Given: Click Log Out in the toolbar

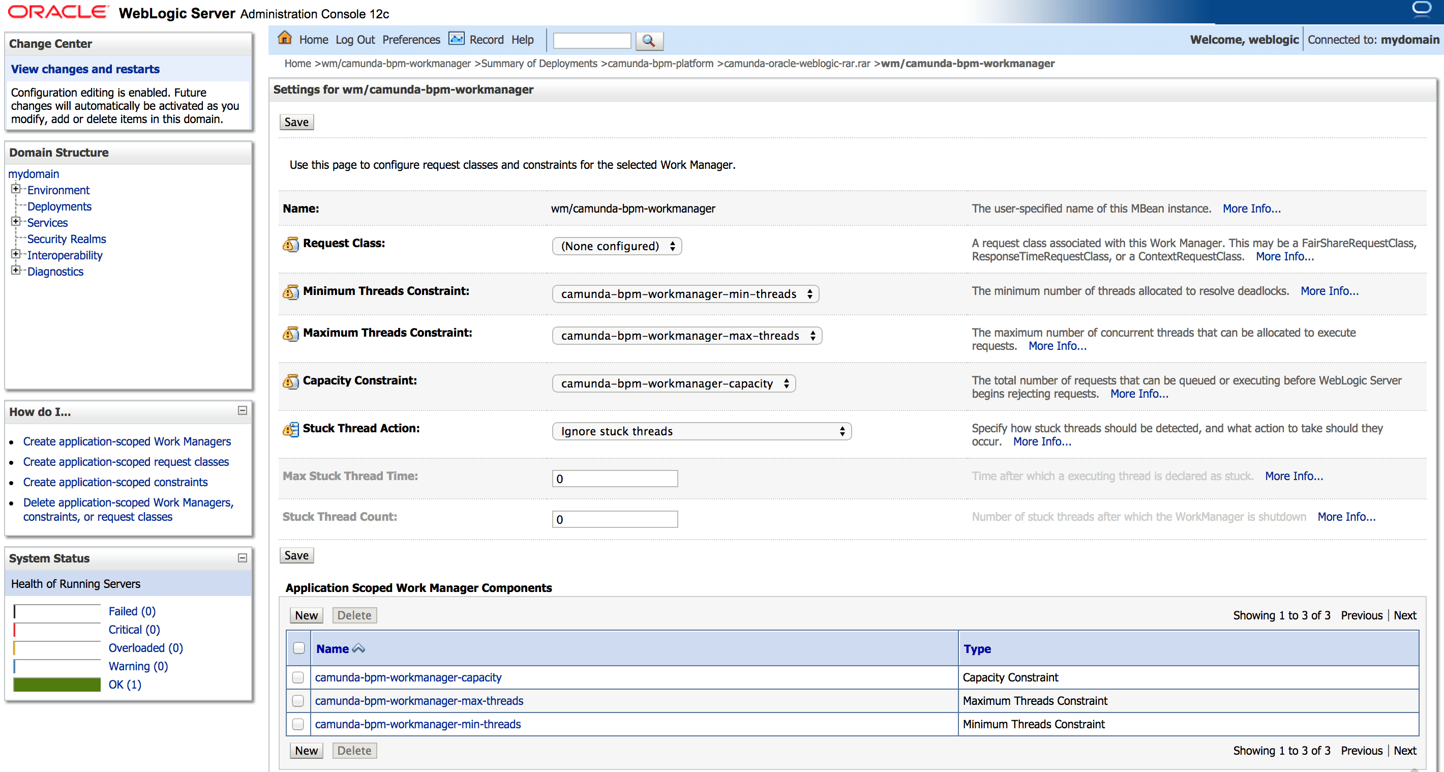Looking at the screenshot, I should coord(355,40).
